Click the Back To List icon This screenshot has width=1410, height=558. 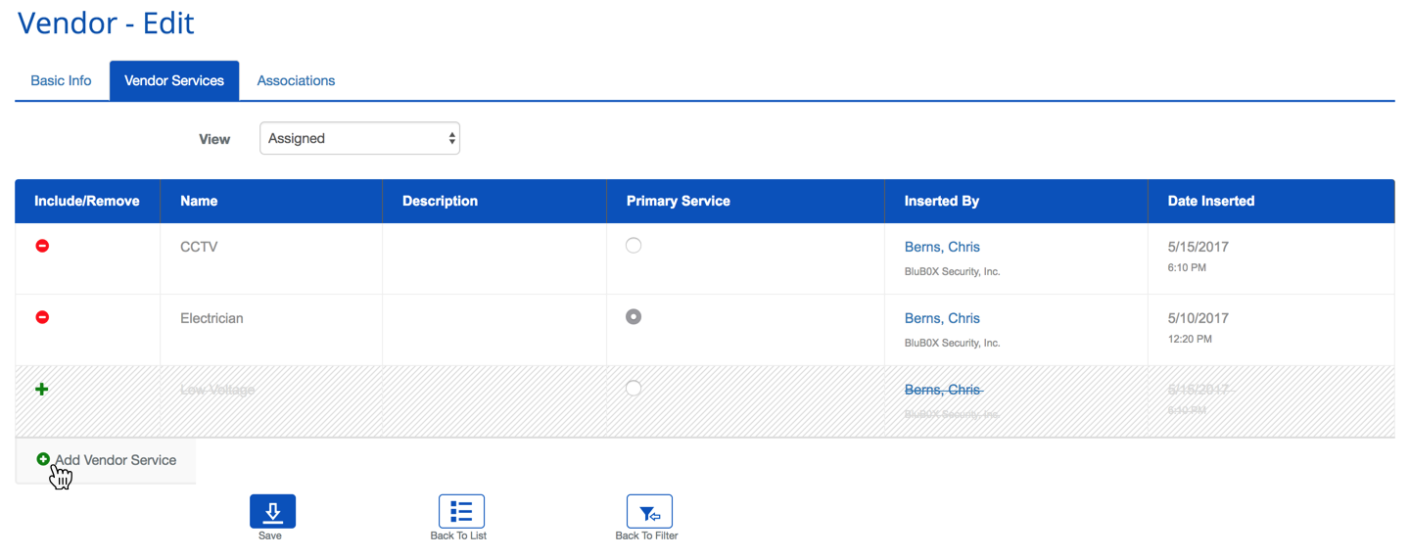click(460, 511)
